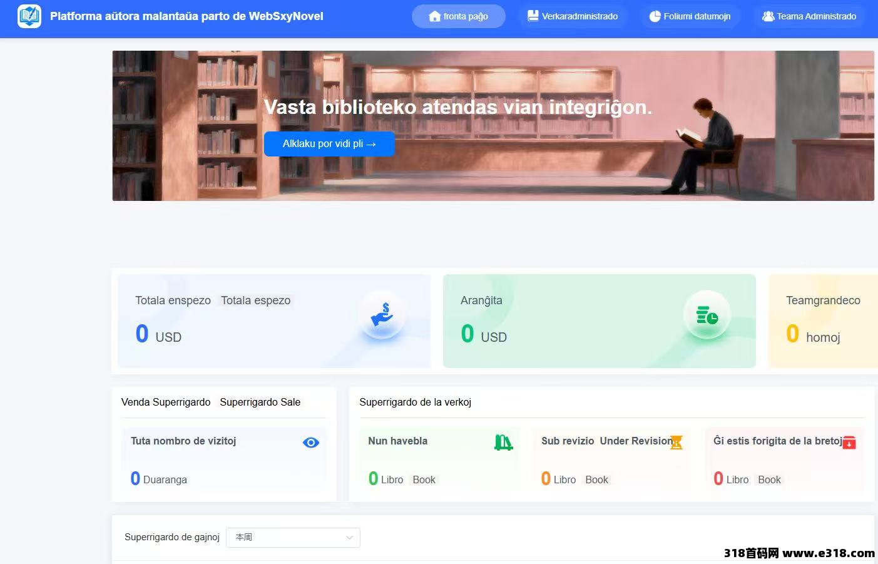Click the Sub revizio books card
The width and height of the screenshot is (878, 564).
pos(610,459)
